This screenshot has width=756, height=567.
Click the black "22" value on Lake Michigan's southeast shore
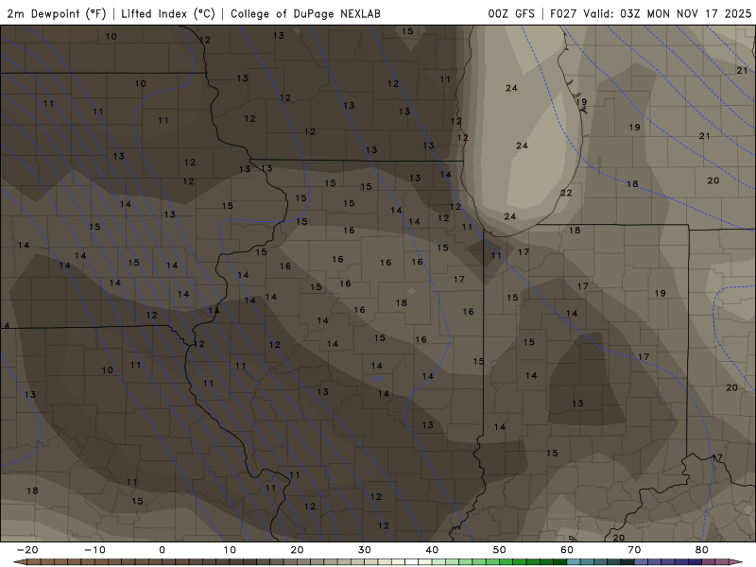coord(566,193)
